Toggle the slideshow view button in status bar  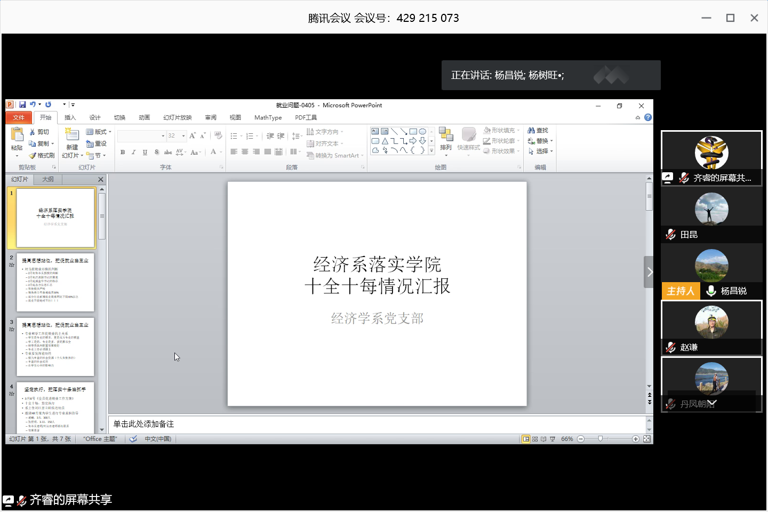click(553, 439)
